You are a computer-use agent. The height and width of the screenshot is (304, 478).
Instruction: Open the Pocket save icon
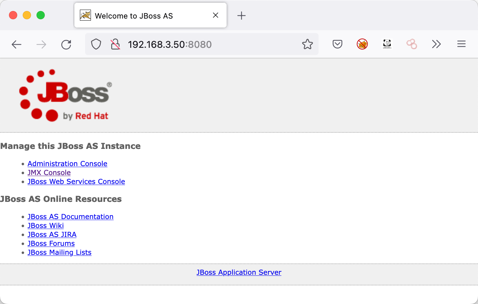[337, 44]
